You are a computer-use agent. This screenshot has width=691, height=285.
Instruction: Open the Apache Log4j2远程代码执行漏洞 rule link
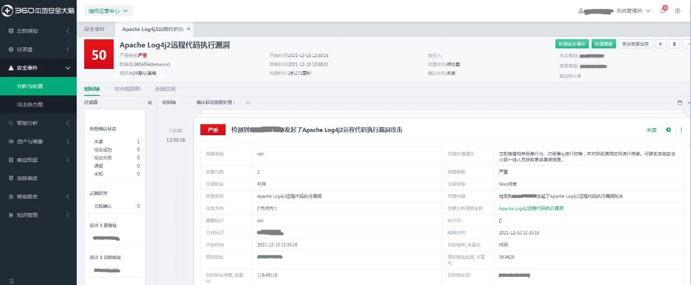[531, 208]
